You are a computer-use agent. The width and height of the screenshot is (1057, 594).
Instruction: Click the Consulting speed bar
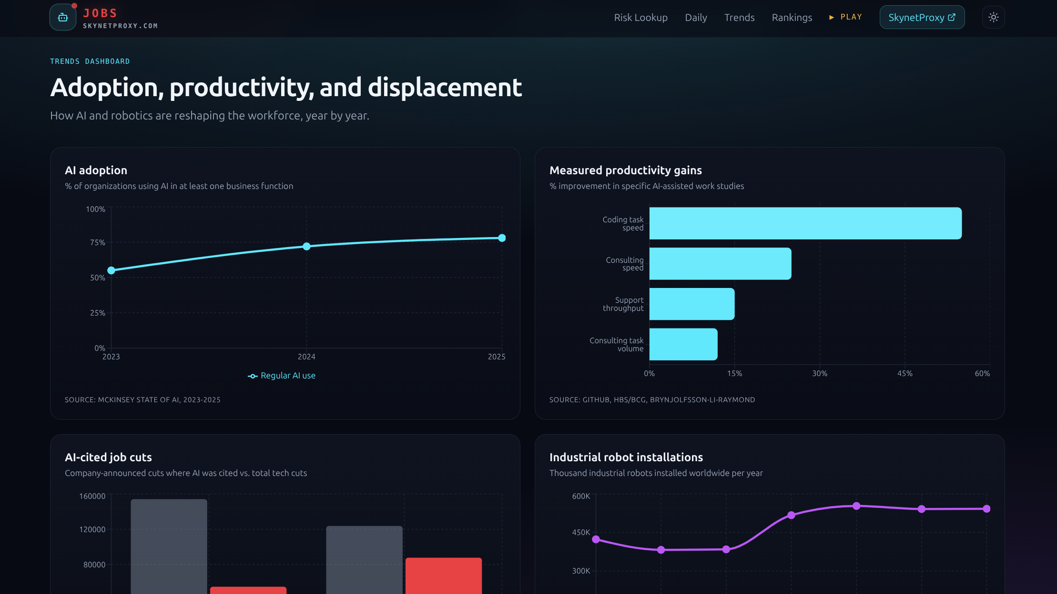tap(720, 264)
